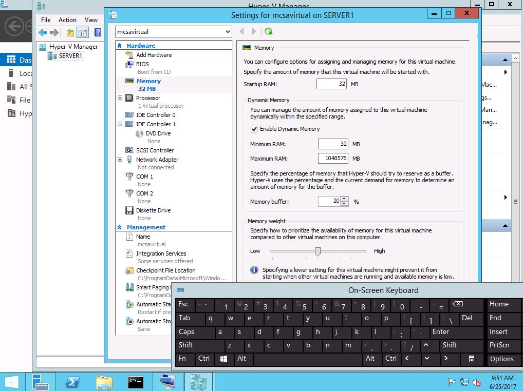Click Esc key on On-Screen Keyboard
Image resolution: width=523 pixels, height=391 pixels.
(185, 304)
